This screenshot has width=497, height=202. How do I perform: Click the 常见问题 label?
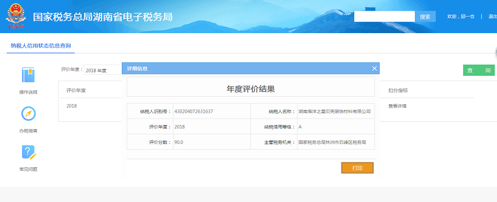(x=28, y=169)
